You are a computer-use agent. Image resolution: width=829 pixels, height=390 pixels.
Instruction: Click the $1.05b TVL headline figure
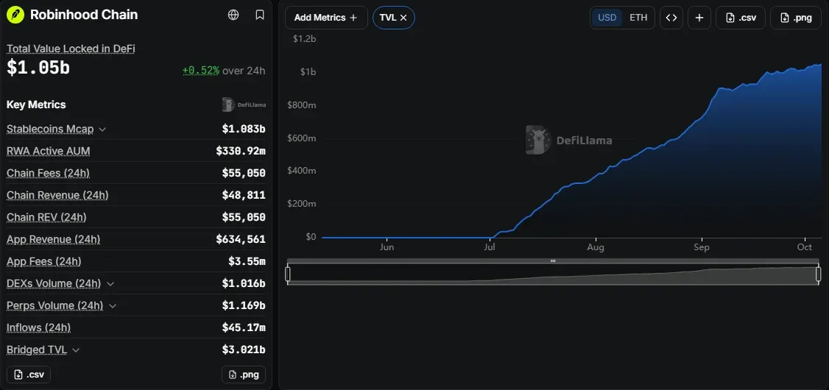tap(38, 68)
